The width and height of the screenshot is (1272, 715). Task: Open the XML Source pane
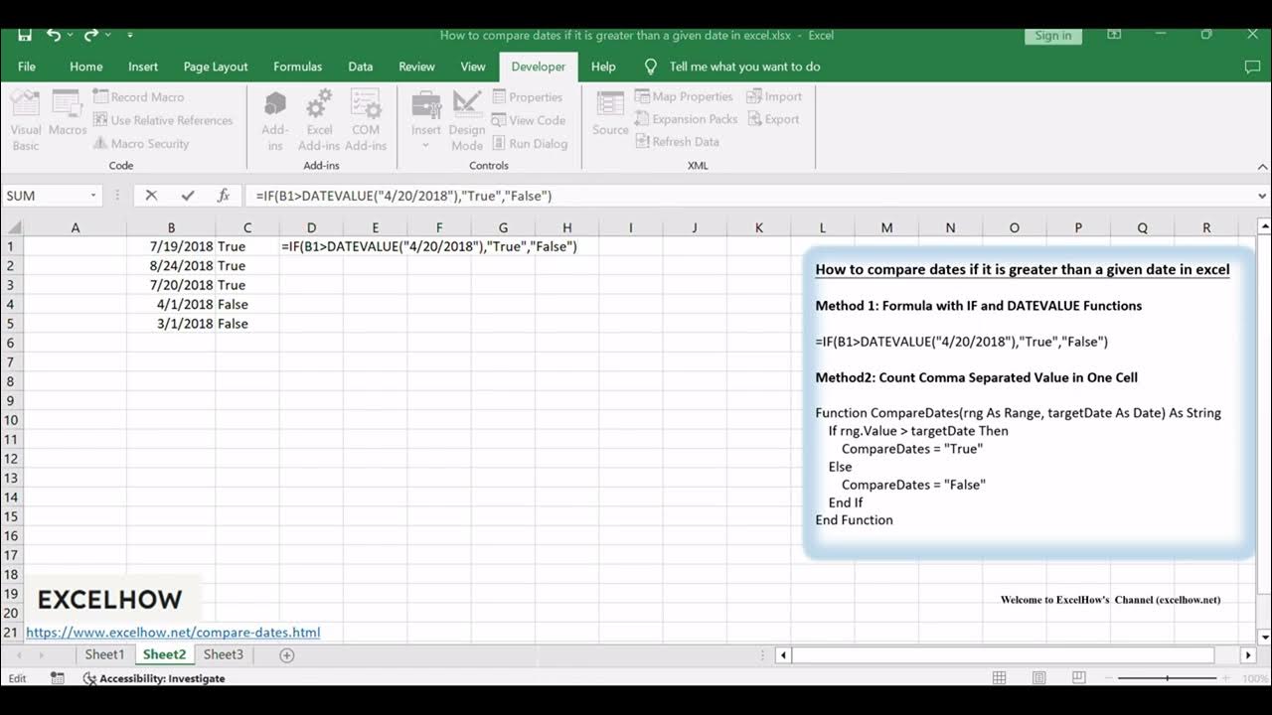(610, 112)
